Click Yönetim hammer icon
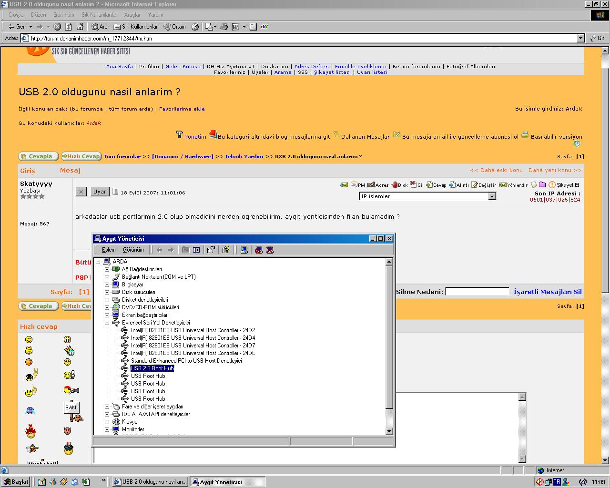The height and width of the screenshot is (488, 610). coord(179,135)
